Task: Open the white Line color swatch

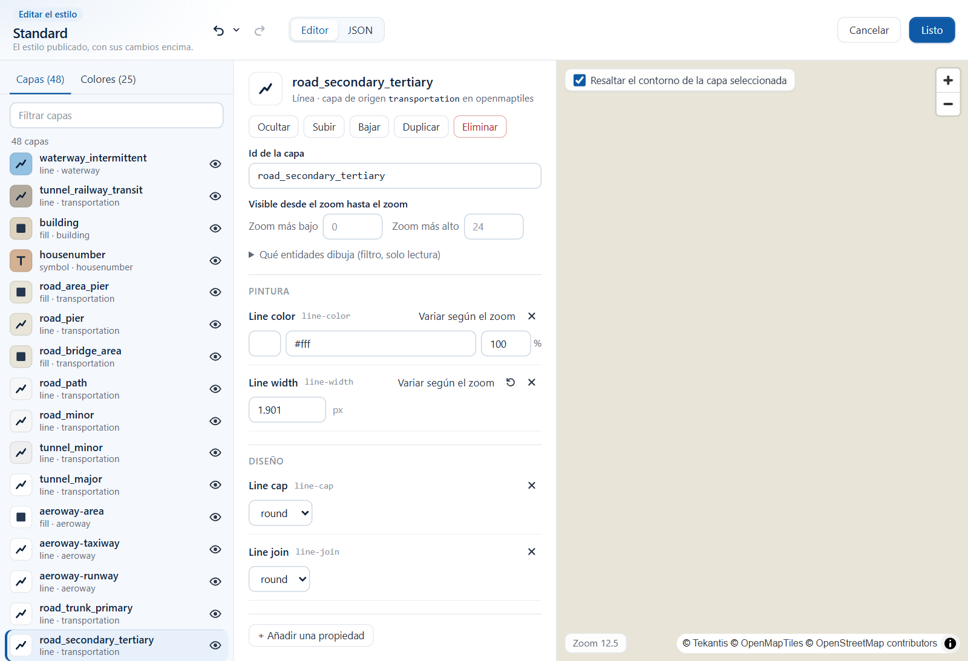Action: 265,344
